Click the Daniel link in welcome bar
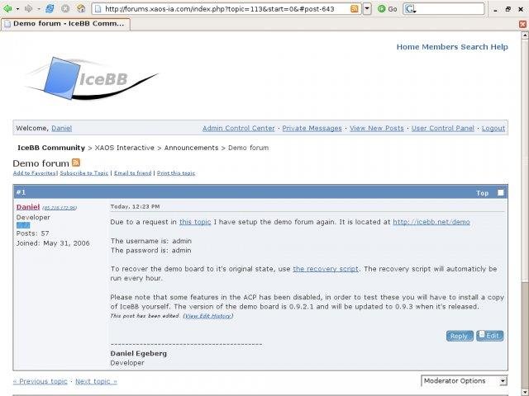Image resolution: width=529 pixels, height=396 pixels. pyautogui.click(x=61, y=129)
